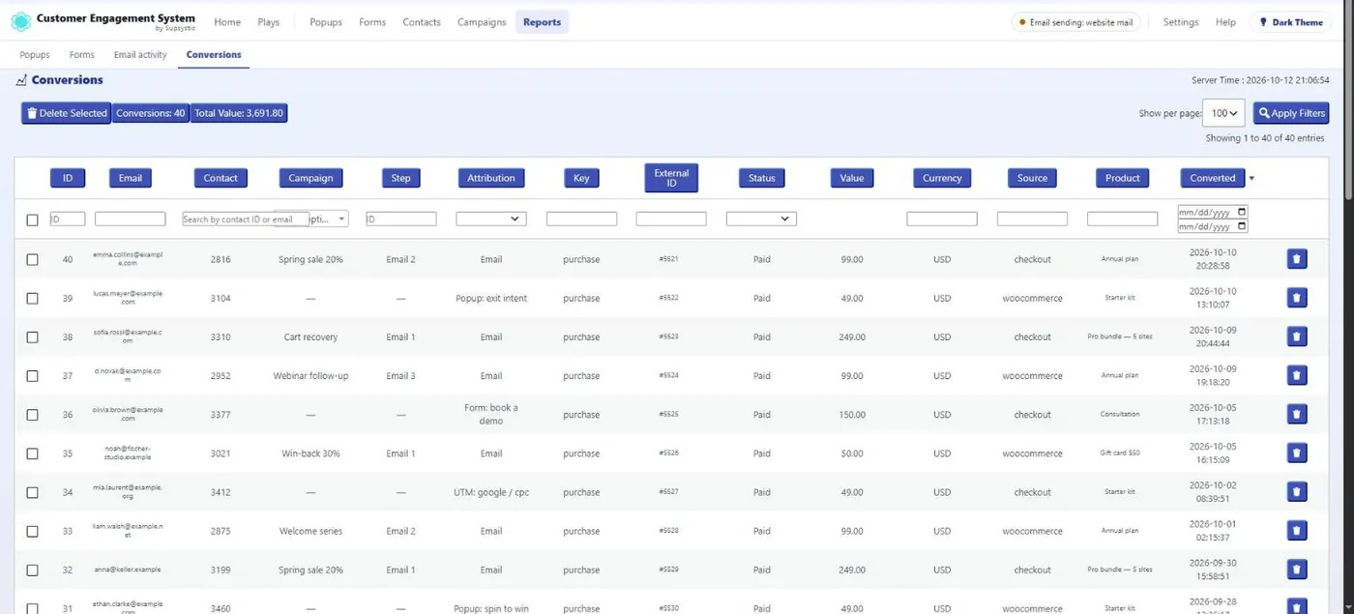This screenshot has width=1354, height=614.
Task: Go to Contacts in the top navigation
Action: pos(422,22)
